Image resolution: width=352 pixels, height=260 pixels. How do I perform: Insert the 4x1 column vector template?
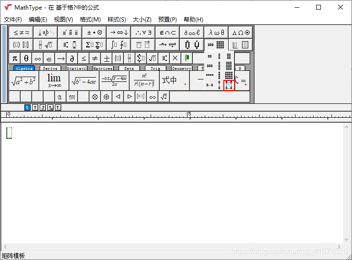coord(220,75)
